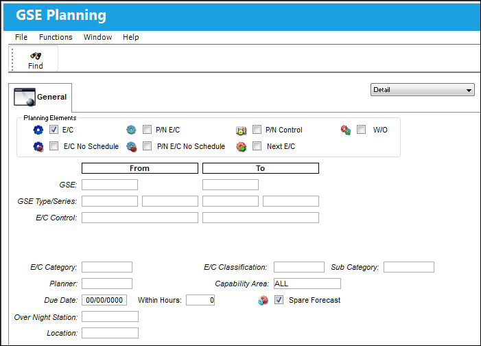Click the light gear icon beside P/N E/C
This screenshot has height=346, width=481.
pos(131,130)
